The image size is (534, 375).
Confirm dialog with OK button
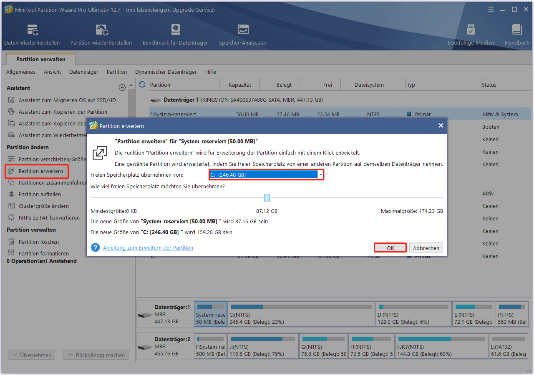(390, 247)
